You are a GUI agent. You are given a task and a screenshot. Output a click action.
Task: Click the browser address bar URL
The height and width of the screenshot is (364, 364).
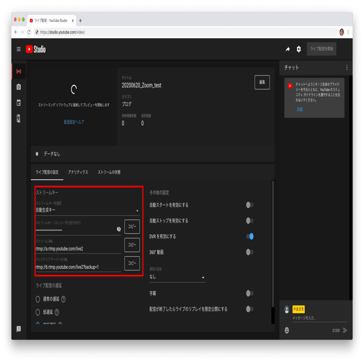pyautogui.click(x=62, y=32)
